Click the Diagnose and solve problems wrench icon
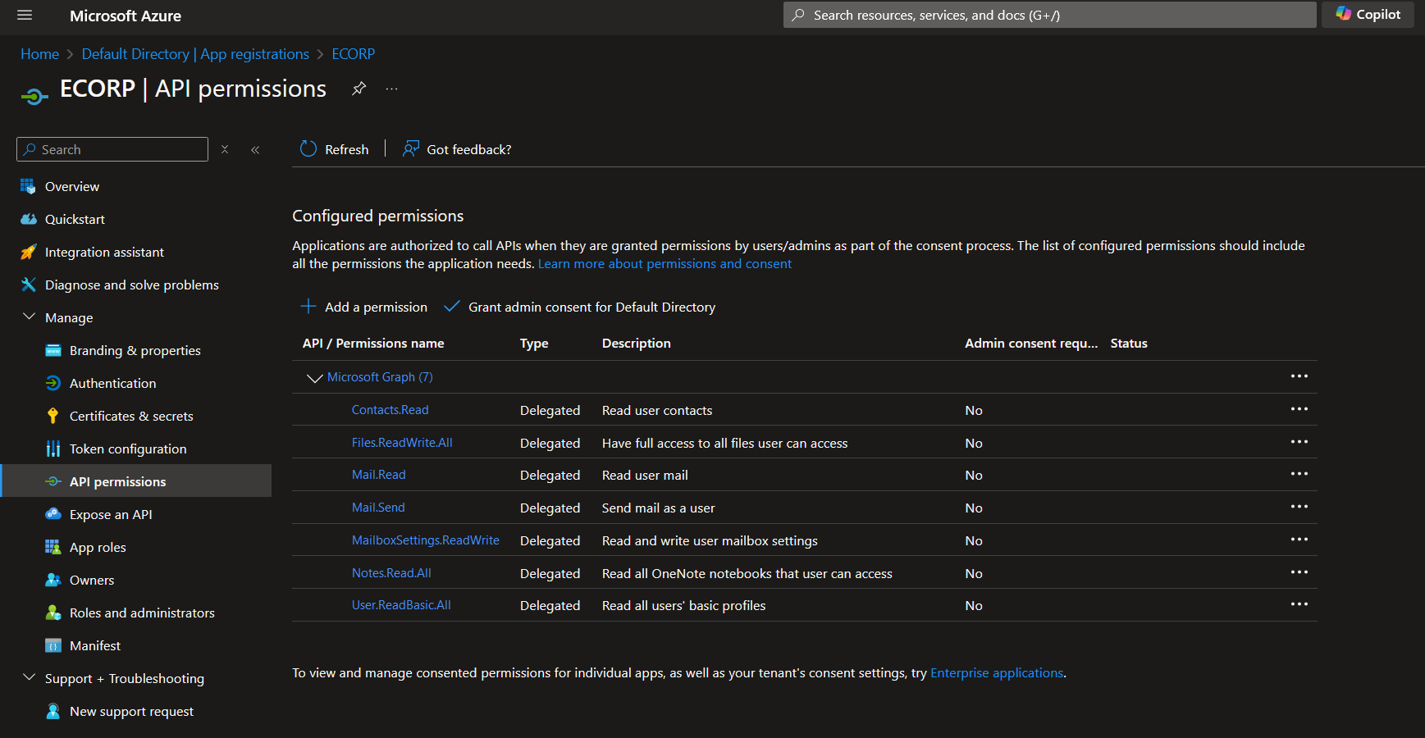This screenshot has height=738, width=1425. pos(29,285)
